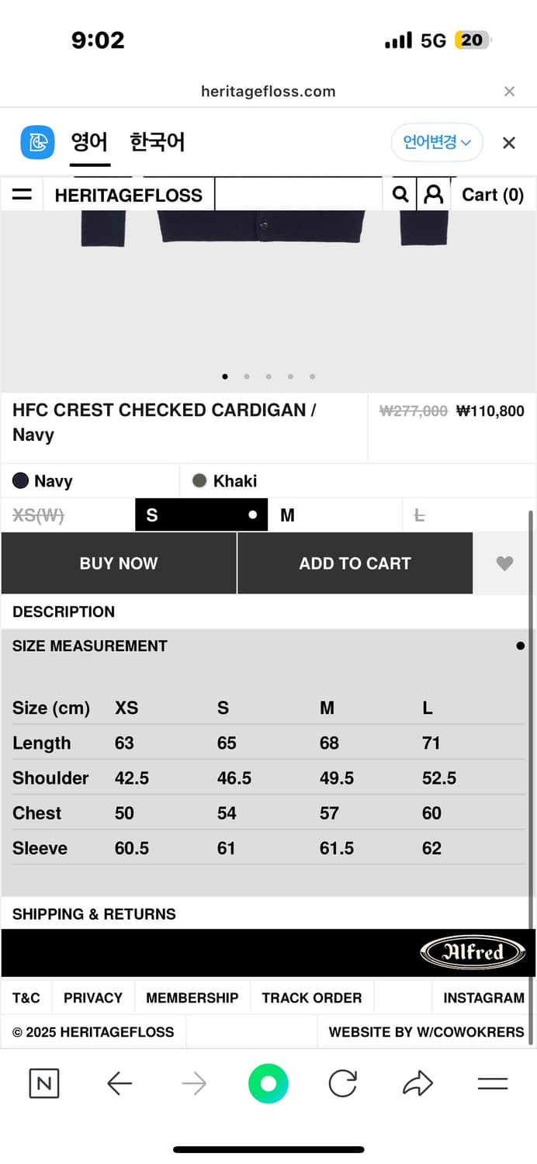Tap the browser refresh icon
The width and height of the screenshot is (537, 1164).
coord(342,1083)
